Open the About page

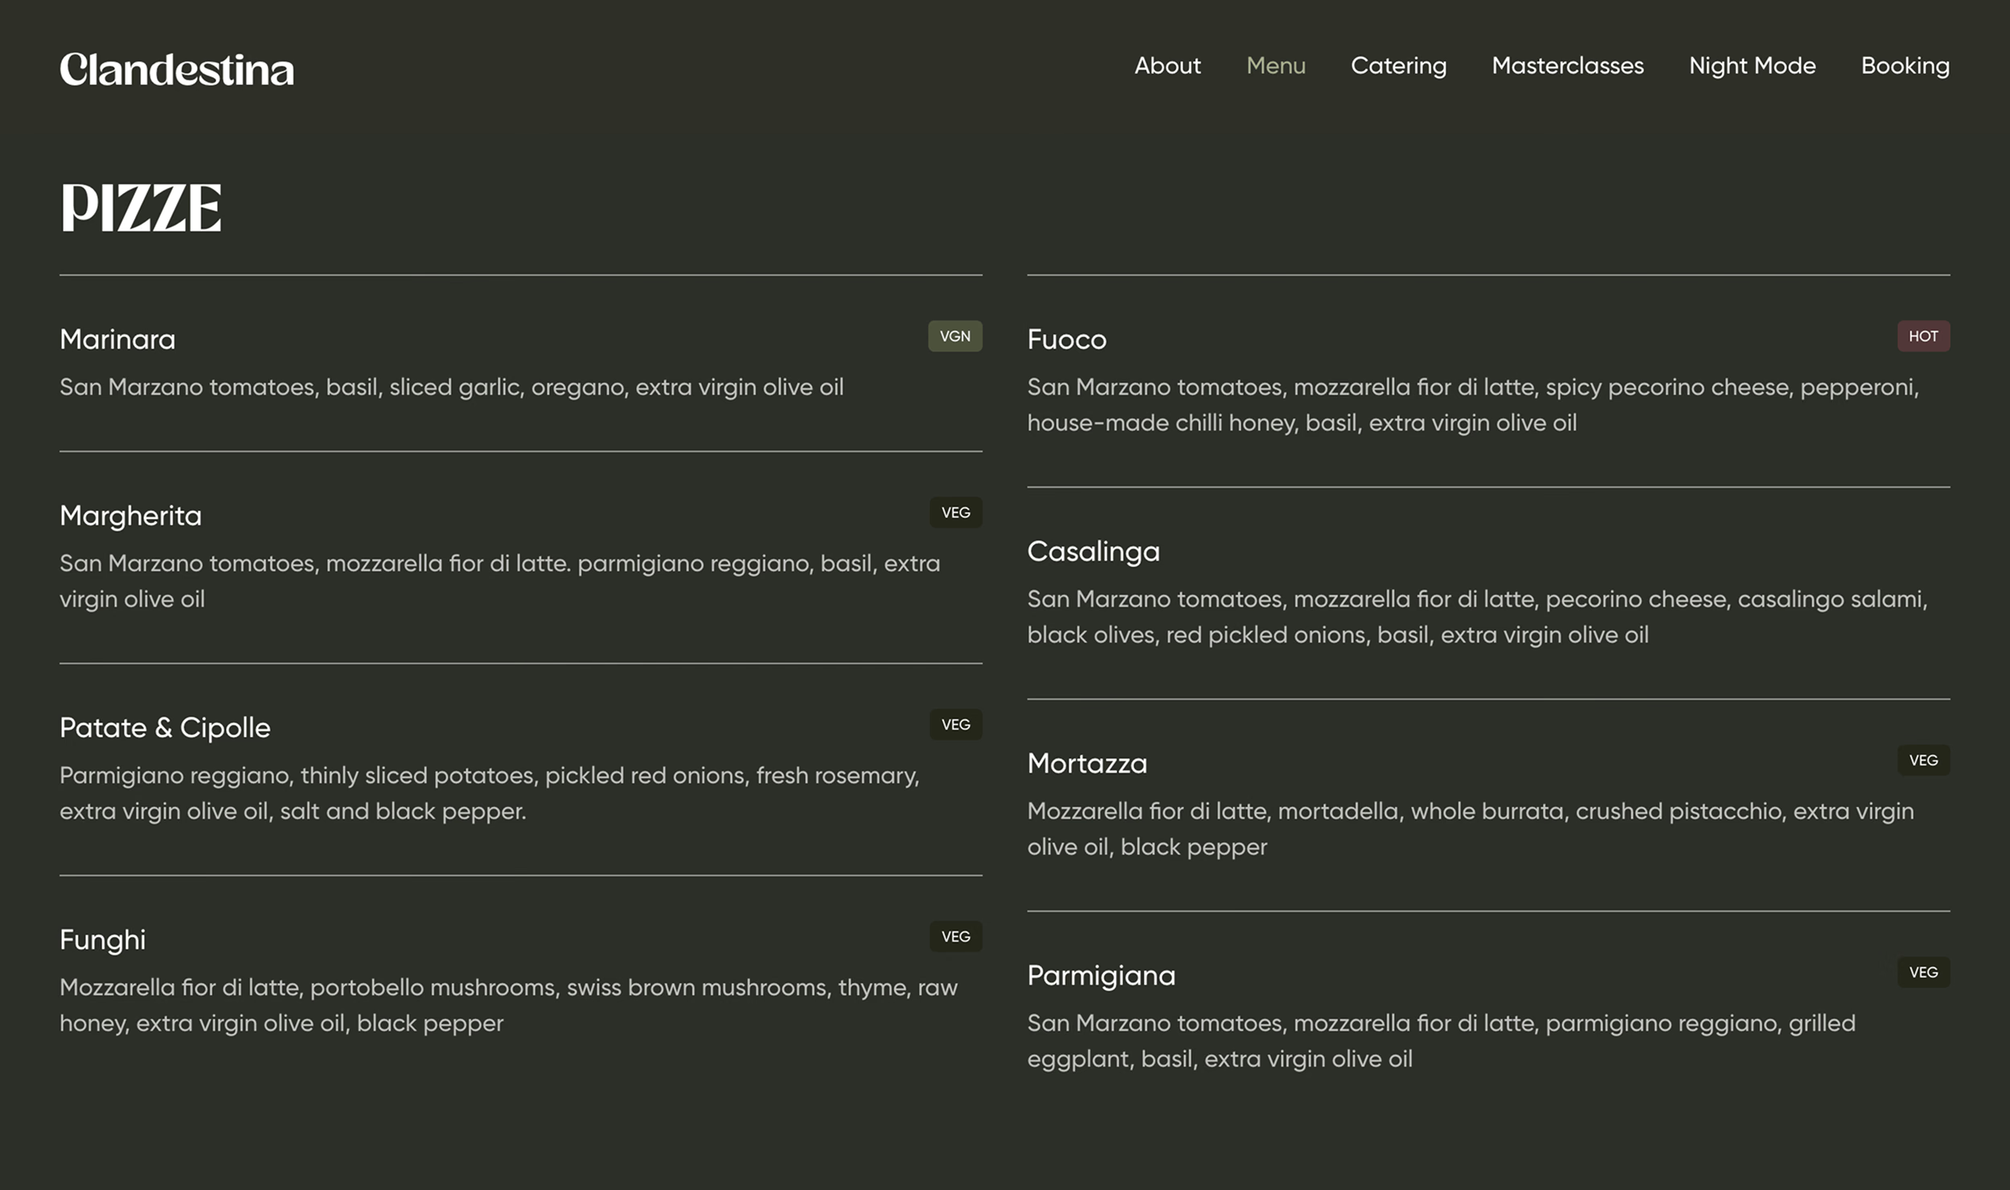tap(1167, 65)
